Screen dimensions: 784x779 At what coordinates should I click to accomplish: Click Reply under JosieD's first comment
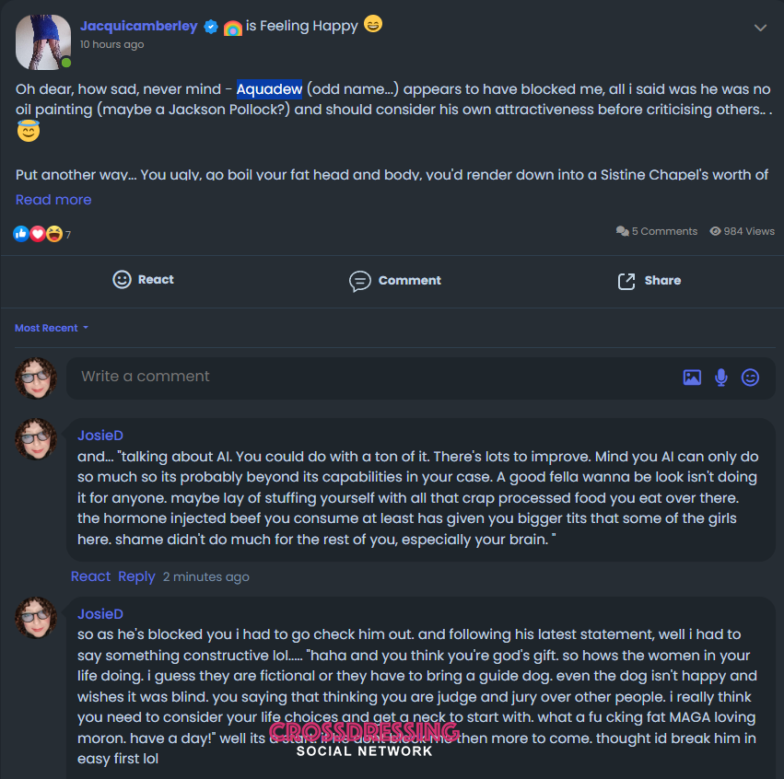pos(136,576)
